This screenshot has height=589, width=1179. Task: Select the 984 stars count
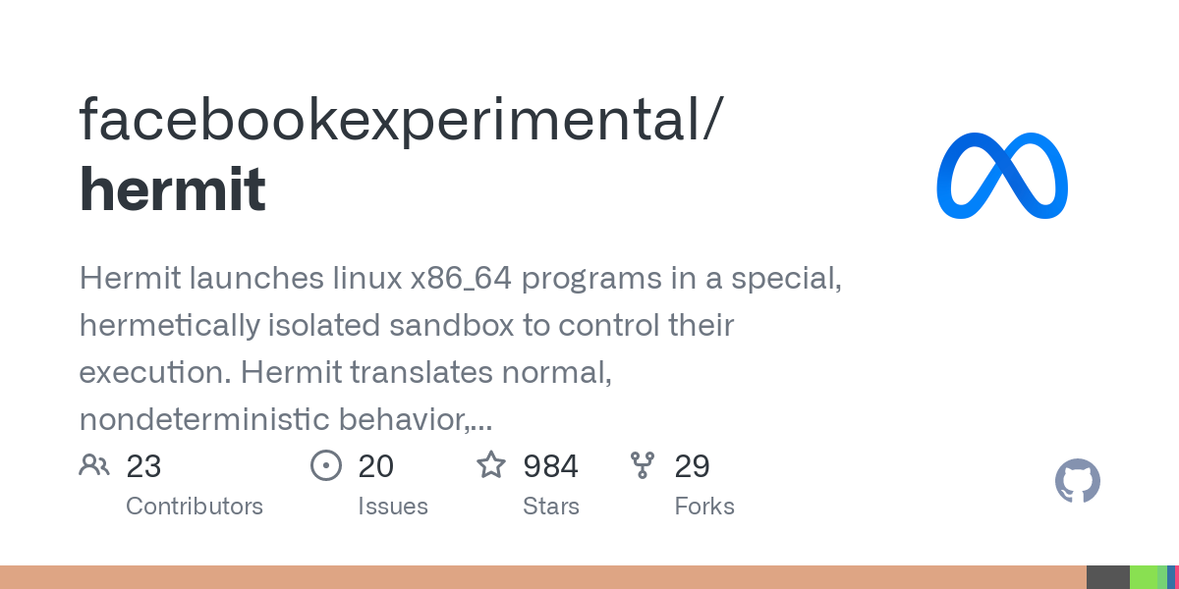(550, 466)
